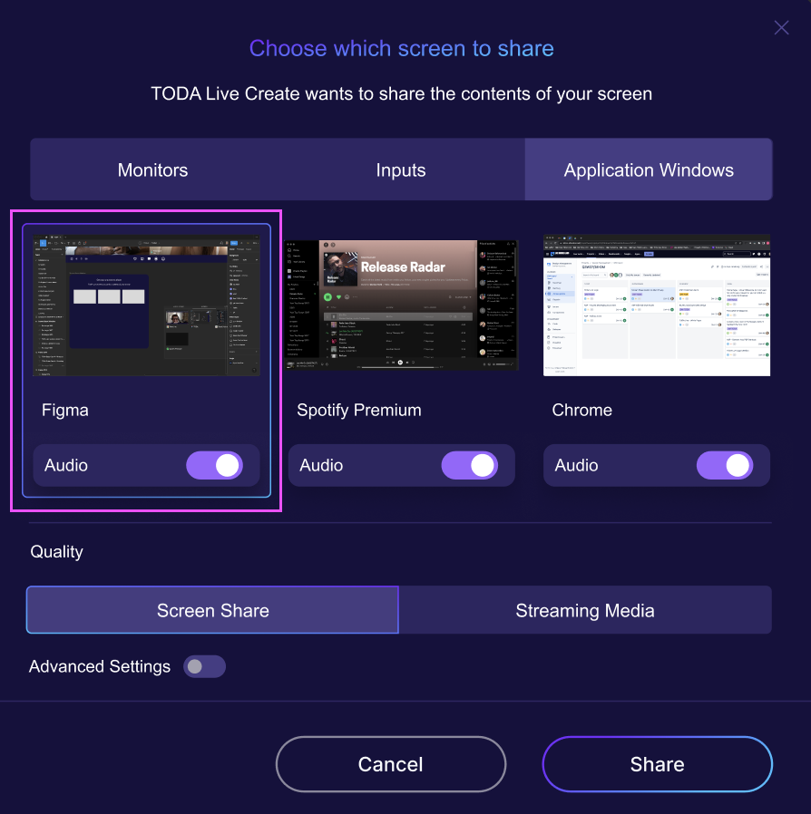Select the Application Windows tab
Screen dimensions: 811x814
pos(649,170)
